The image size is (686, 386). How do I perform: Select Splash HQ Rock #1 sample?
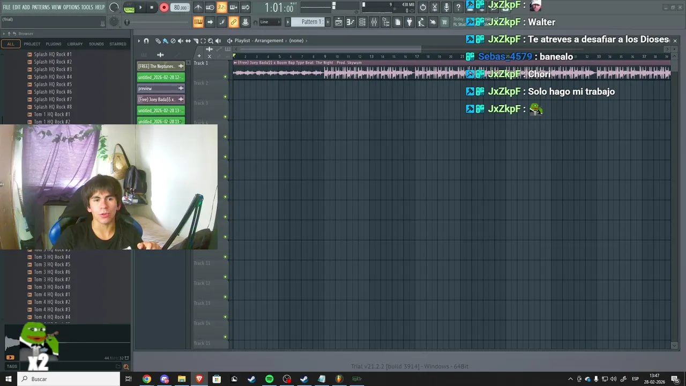53,54
